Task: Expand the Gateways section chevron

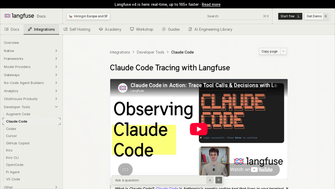Action: [56, 75]
